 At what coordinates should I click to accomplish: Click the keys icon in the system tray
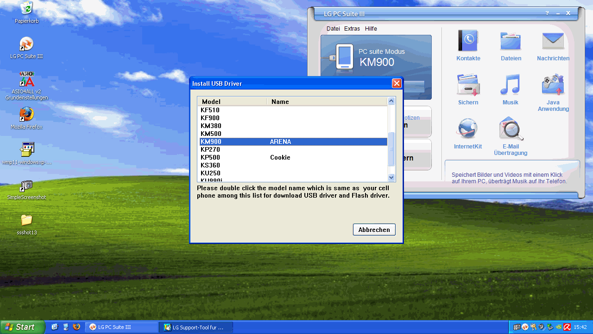[x=533, y=327]
